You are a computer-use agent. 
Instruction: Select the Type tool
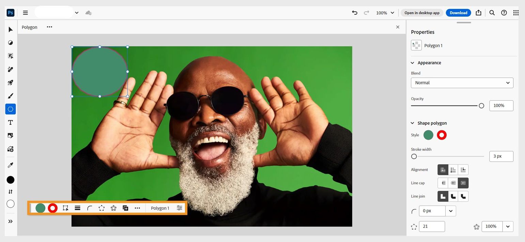tap(10, 122)
